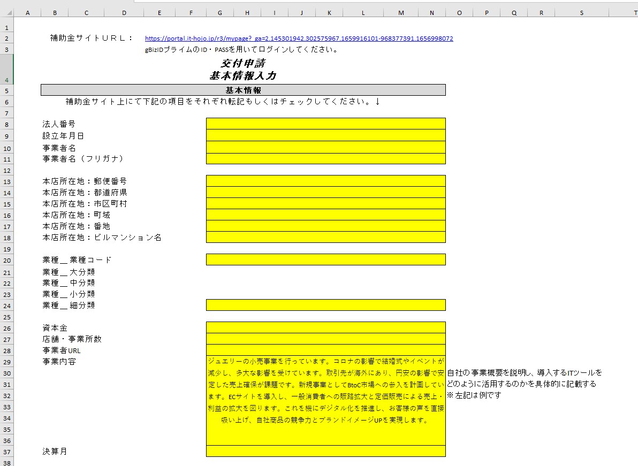Select the 業種＿大分類 label
Viewport: 638px width, 466px height.
point(69,272)
